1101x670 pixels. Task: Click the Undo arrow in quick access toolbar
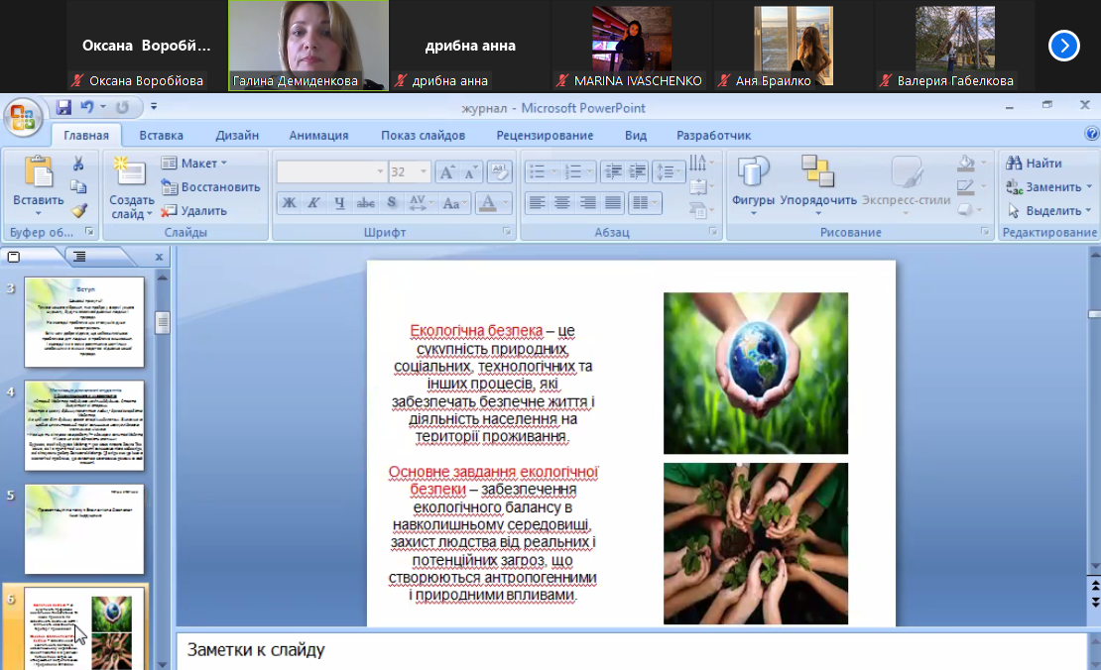[87, 107]
